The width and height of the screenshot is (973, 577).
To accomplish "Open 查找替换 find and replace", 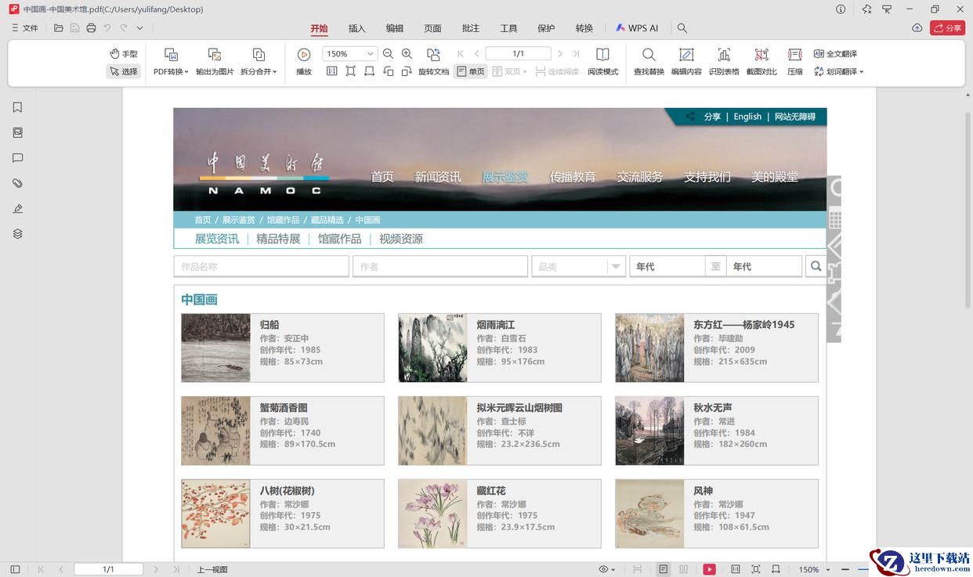I will (x=649, y=62).
